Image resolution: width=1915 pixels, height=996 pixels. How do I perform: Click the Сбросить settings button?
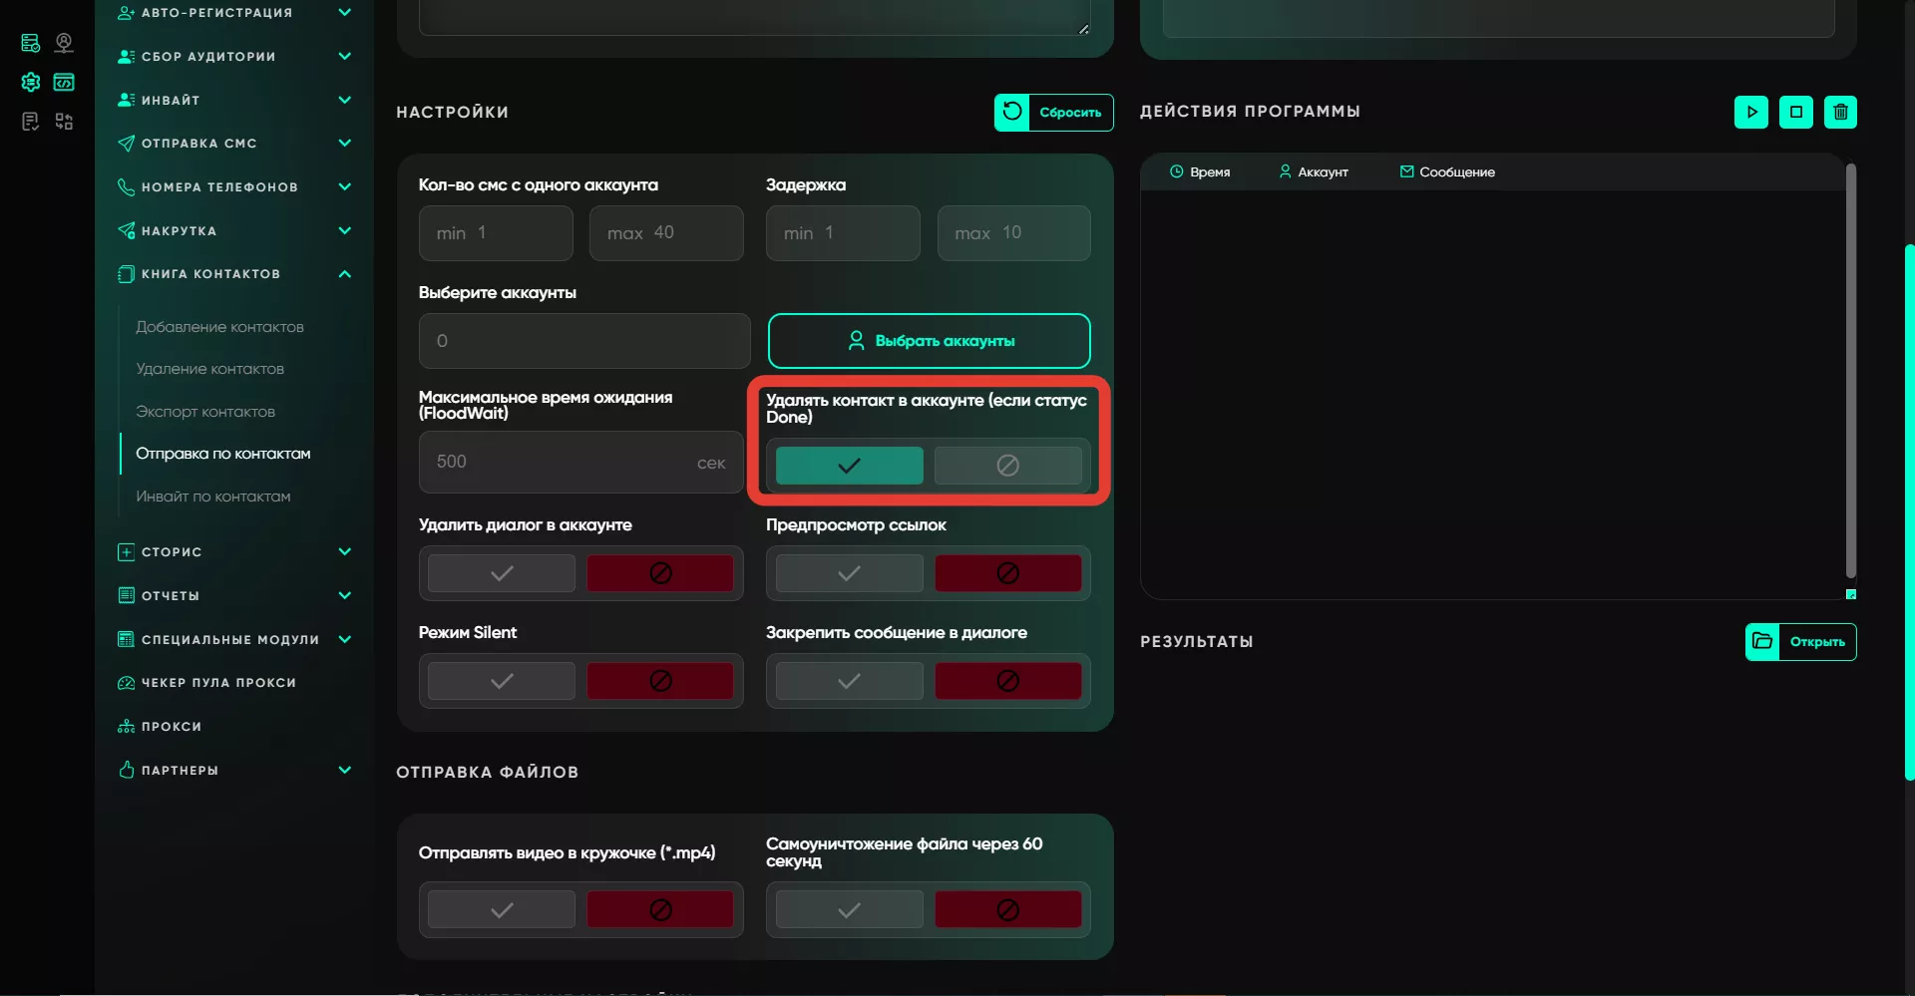click(1054, 112)
